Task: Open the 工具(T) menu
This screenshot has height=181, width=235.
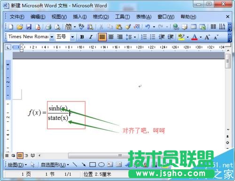Action: 122,17
